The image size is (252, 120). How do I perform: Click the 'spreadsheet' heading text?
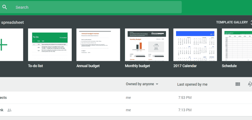[x=13, y=23]
